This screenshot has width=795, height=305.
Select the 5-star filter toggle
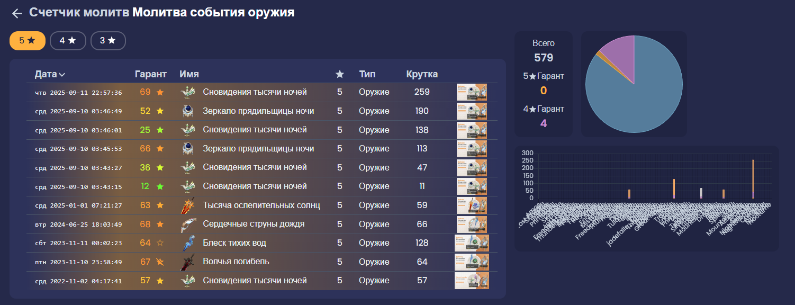click(27, 41)
